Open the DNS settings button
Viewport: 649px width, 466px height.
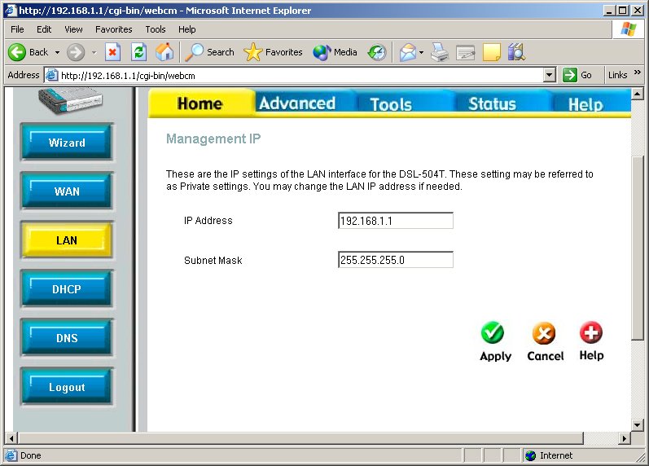(67, 337)
